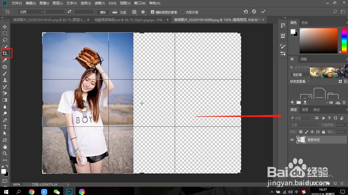Image resolution: width=348 pixels, height=195 pixels.
Task: Open the 类型 layer filter dropdown
Action: [x=300, y=118]
